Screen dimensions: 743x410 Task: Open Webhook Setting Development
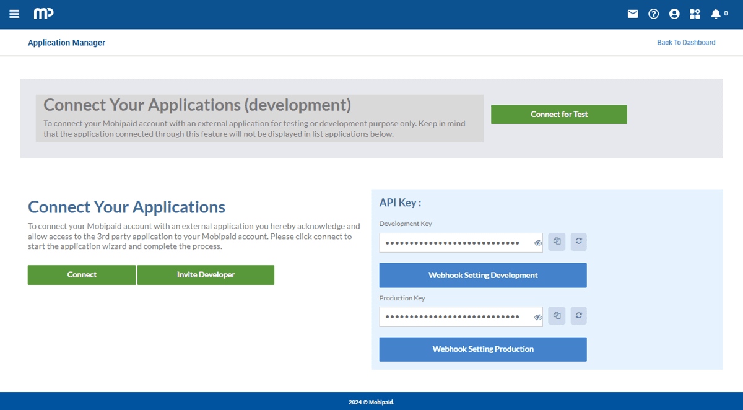[483, 275]
